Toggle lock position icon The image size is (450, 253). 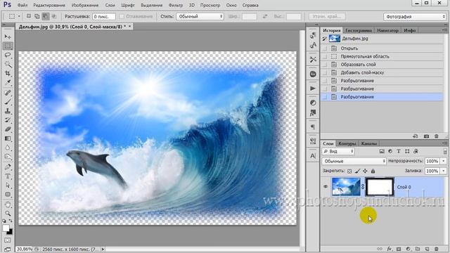tap(365, 171)
